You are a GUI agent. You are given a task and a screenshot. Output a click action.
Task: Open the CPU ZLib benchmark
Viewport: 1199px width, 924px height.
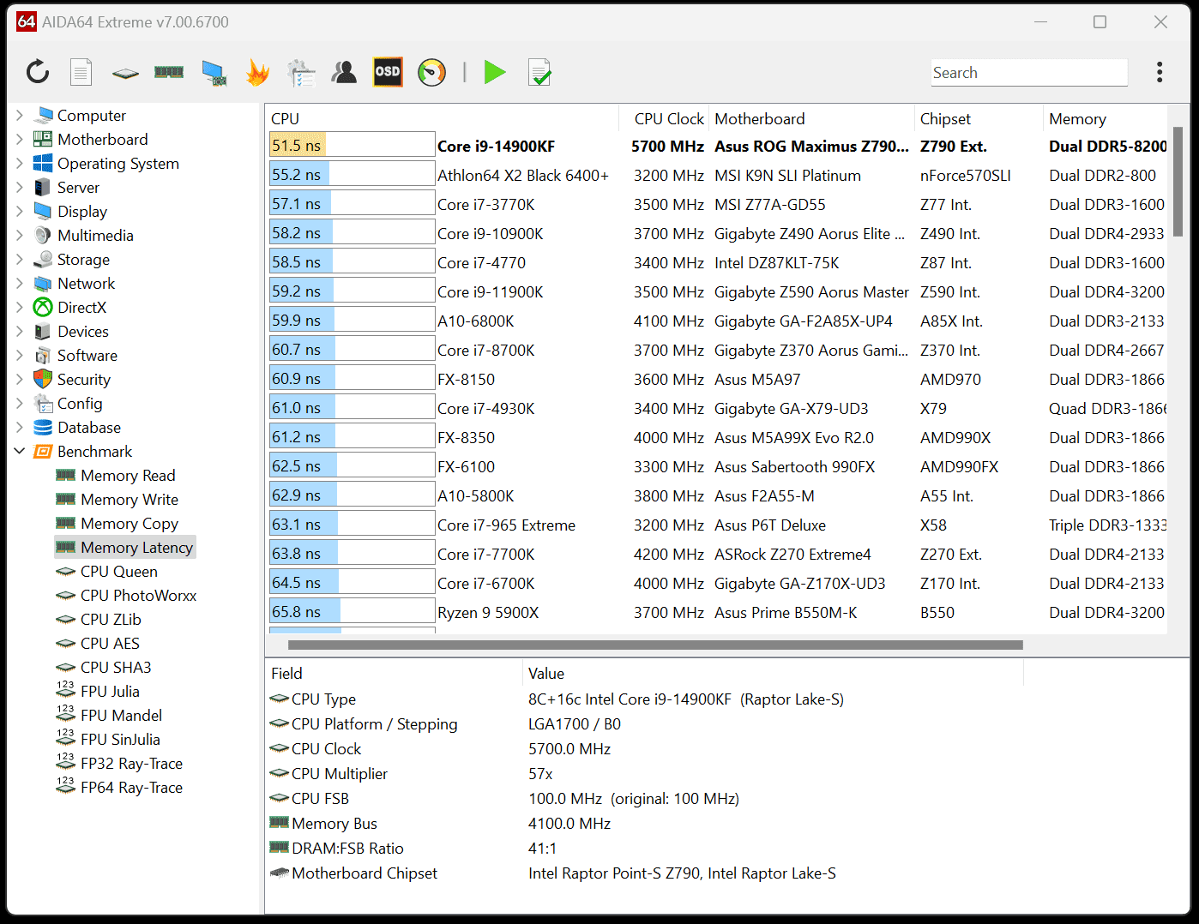click(111, 619)
